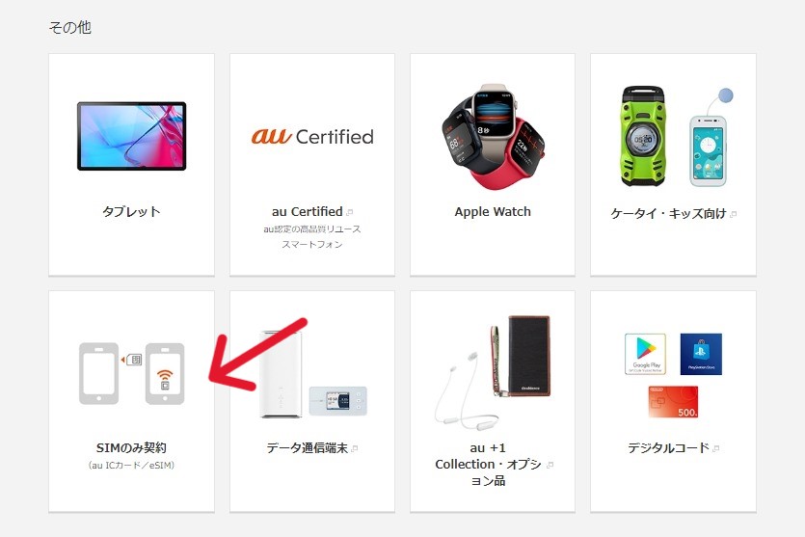
Task: Click external link icon beside データ通信端末
Action: tap(354, 448)
